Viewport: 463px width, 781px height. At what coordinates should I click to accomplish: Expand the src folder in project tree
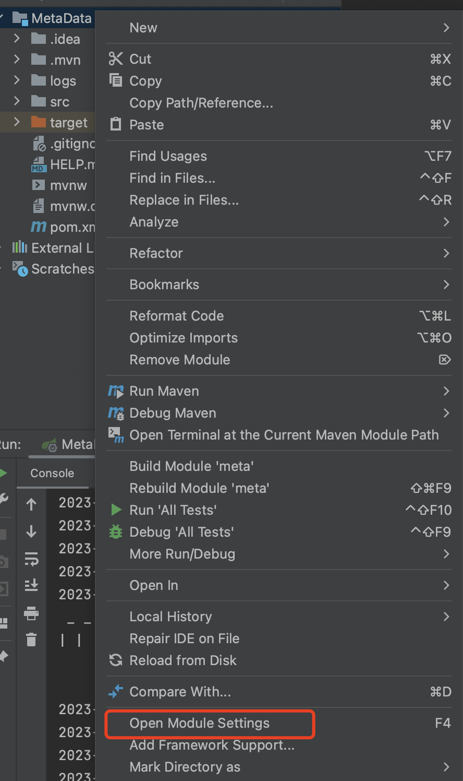click(x=17, y=101)
